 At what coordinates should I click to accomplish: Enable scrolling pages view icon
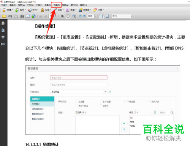coord(101,16)
